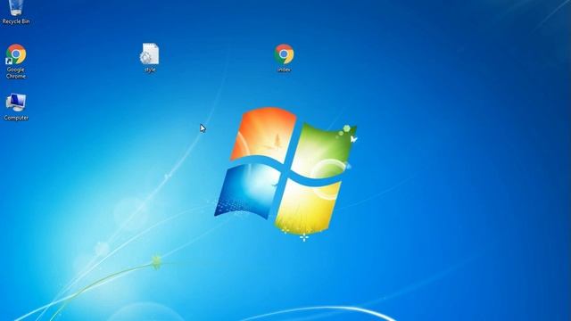
Task: Click the "index" file name text
Action: pyautogui.click(x=284, y=70)
